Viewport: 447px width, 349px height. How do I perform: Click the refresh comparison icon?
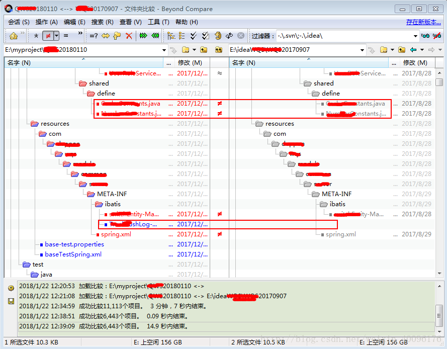click(x=218, y=36)
